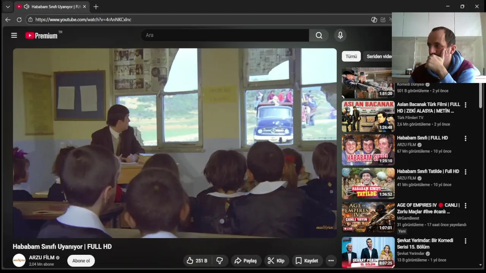Subscribe using the Abone ol button
The height and width of the screenshot is (273, 486).
(81, 260)
